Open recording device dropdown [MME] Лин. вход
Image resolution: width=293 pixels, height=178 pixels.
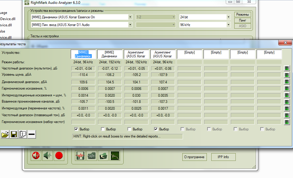point(130,25)
